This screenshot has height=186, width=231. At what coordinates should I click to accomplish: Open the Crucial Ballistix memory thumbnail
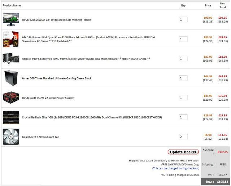[x=11, y=117]
